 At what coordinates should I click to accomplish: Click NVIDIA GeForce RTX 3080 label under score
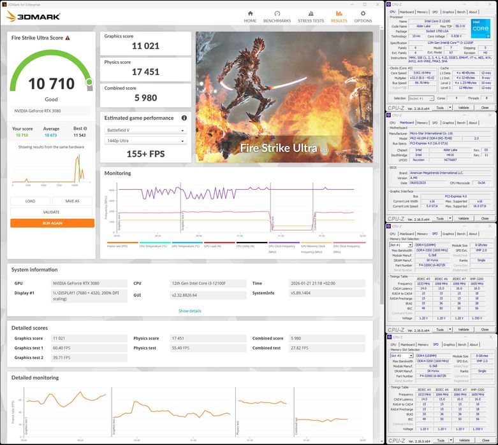(x=51, y=111)
